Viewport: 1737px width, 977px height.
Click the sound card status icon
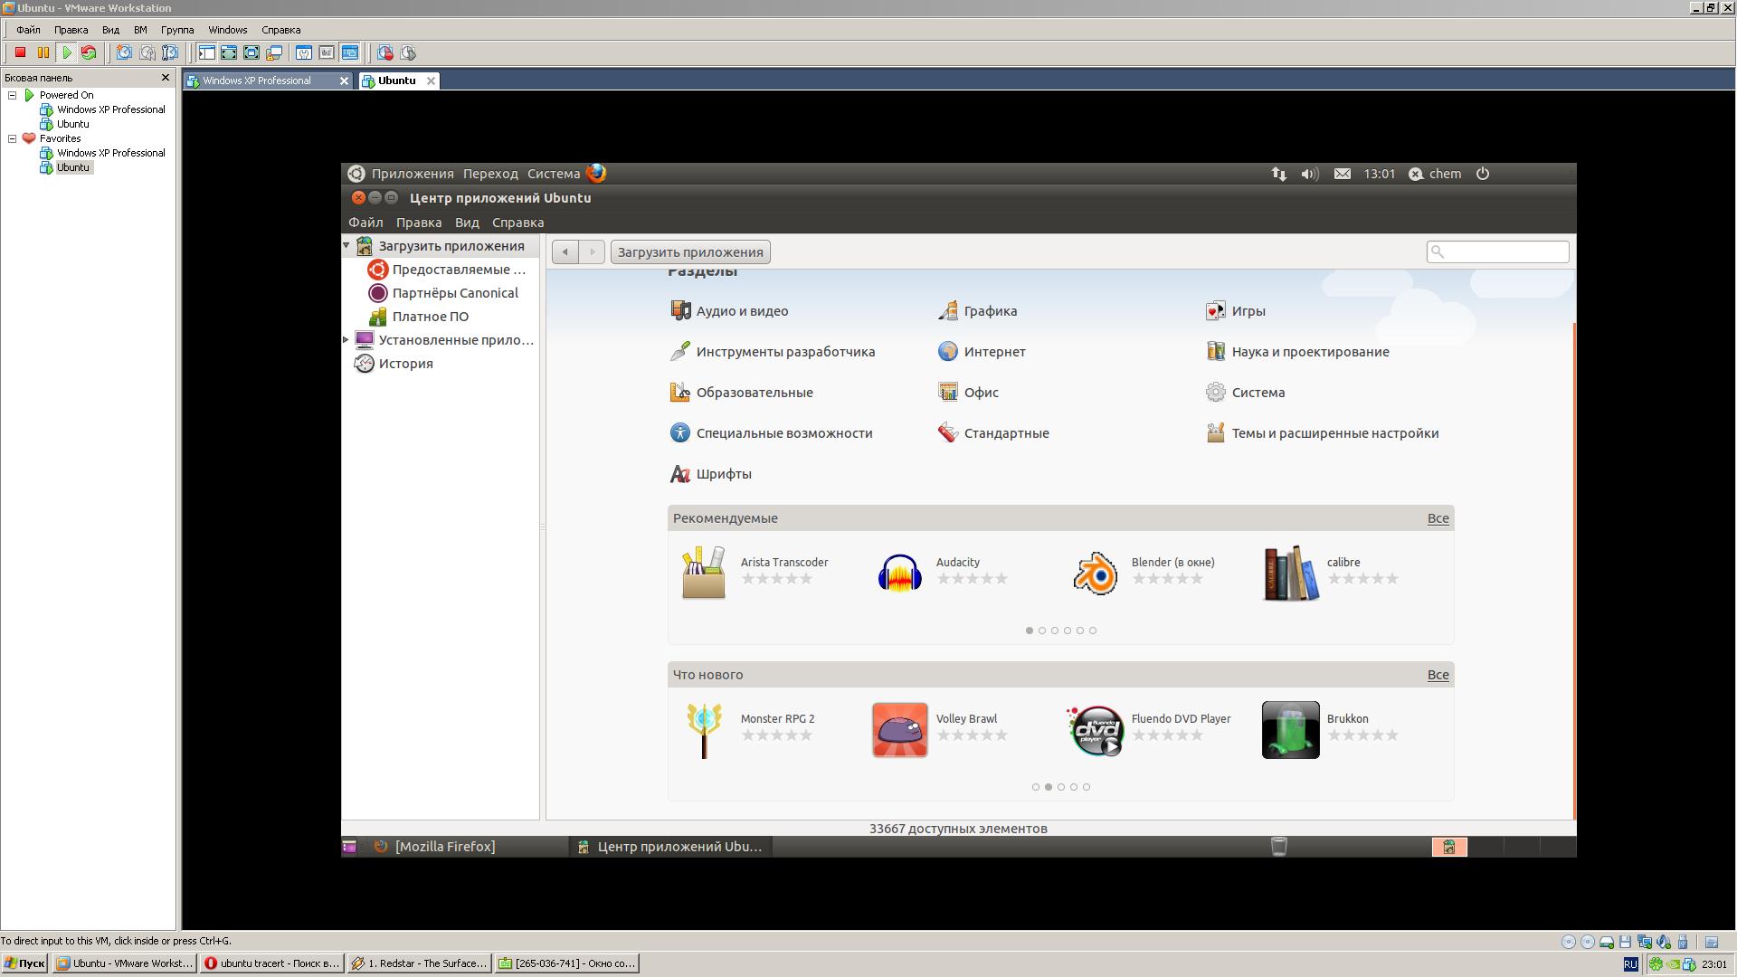coord(1664,942)
